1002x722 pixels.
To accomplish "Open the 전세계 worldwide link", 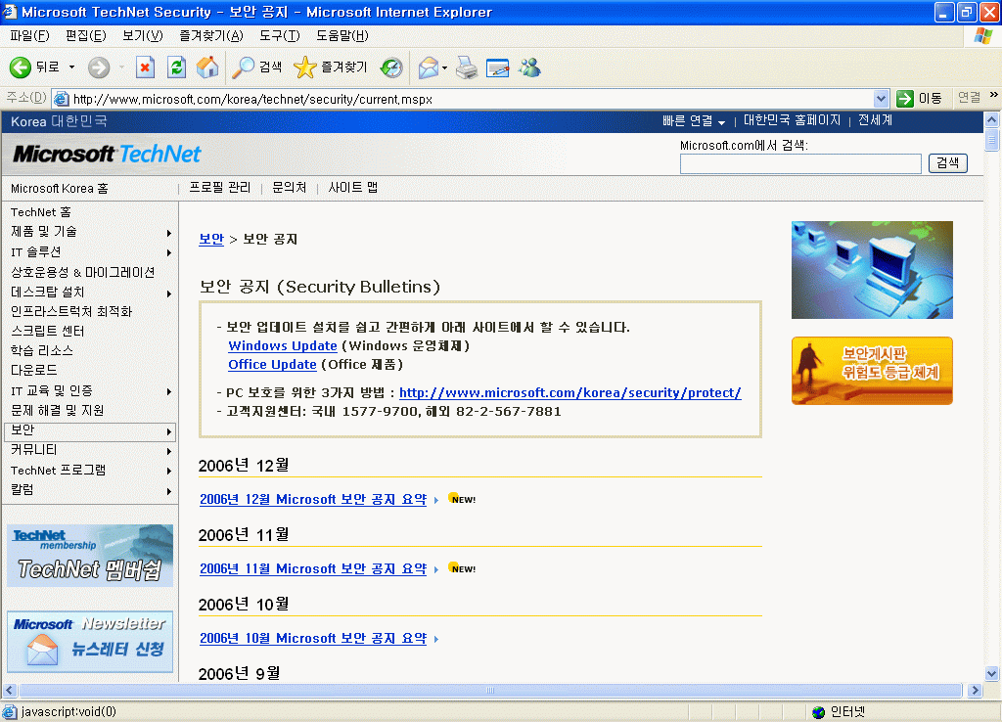I will (875, 120).
